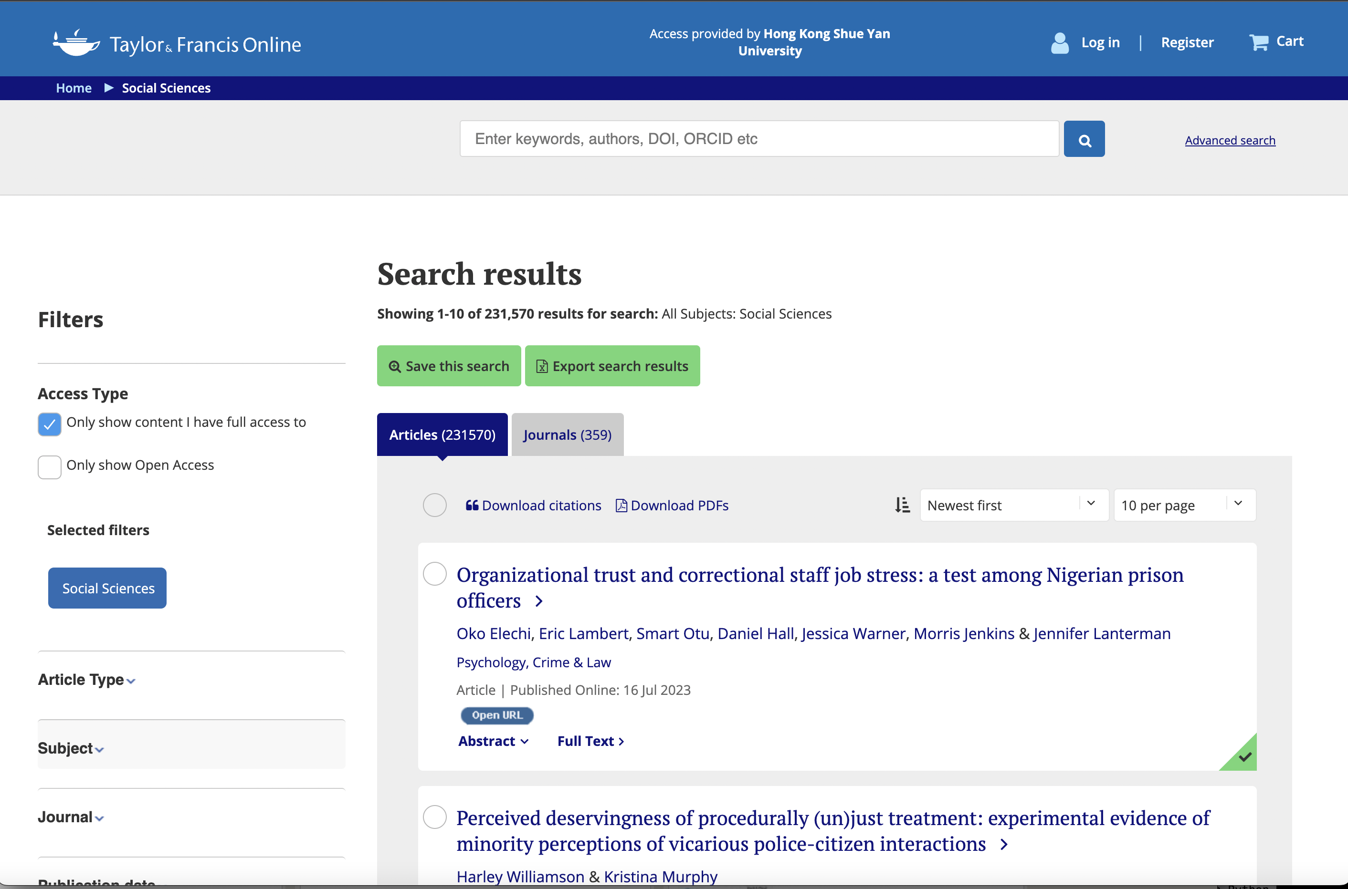
Task: Open the shopping Cart icon
Action: tap(1258, 42)
